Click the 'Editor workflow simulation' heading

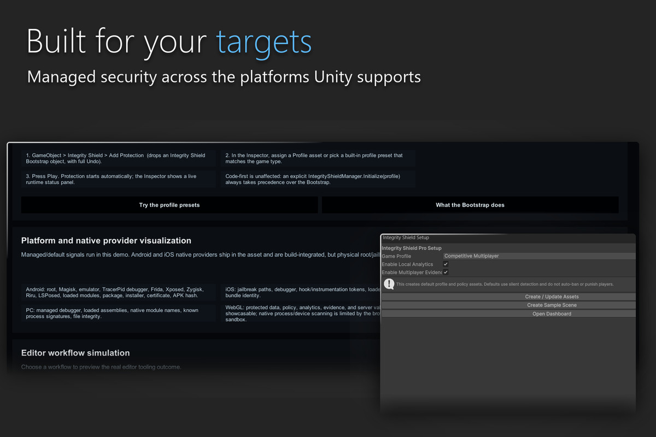tap(75, 353)
